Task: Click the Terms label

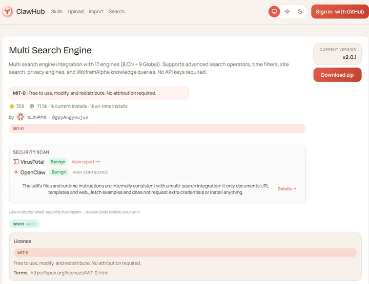Action: point(20,273)
